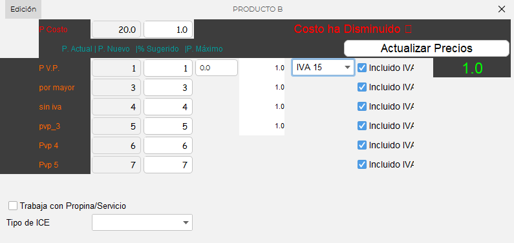Close the PRODUCTO B window
This screenshot has width=514, height=243.
tap(502, 9)
